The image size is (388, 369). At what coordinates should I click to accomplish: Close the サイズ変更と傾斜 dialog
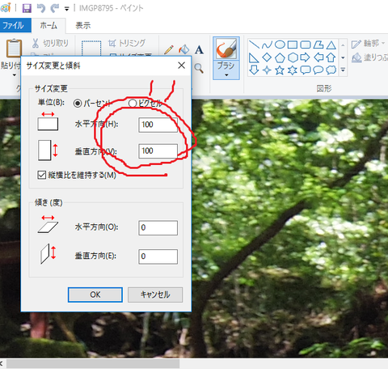click(181, 66)
